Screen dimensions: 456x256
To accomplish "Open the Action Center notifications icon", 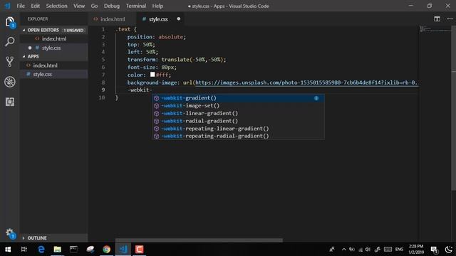I will point(434,250).
